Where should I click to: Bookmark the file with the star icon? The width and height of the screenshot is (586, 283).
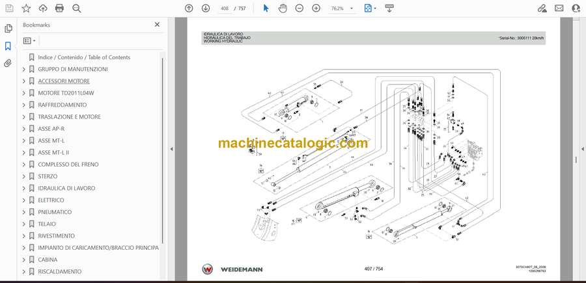point(26,8)
